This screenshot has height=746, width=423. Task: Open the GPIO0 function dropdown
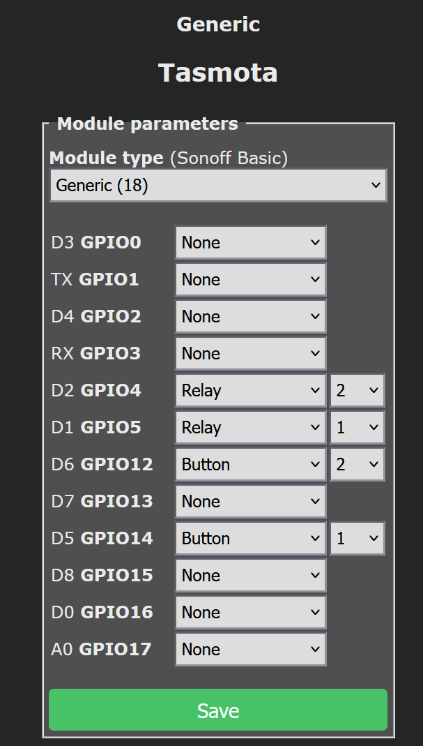click(x=250, y=242)
